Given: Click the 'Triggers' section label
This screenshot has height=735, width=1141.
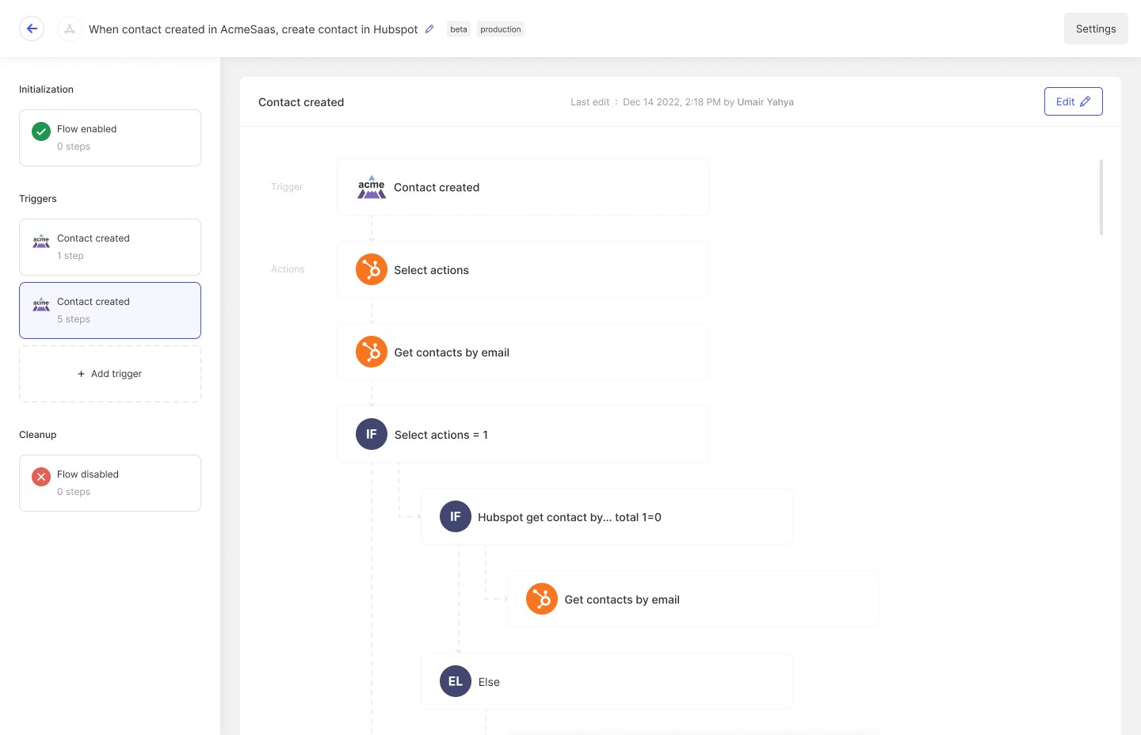Looking at the screenshot, I should pyautogui.click(x=38, y=199).
